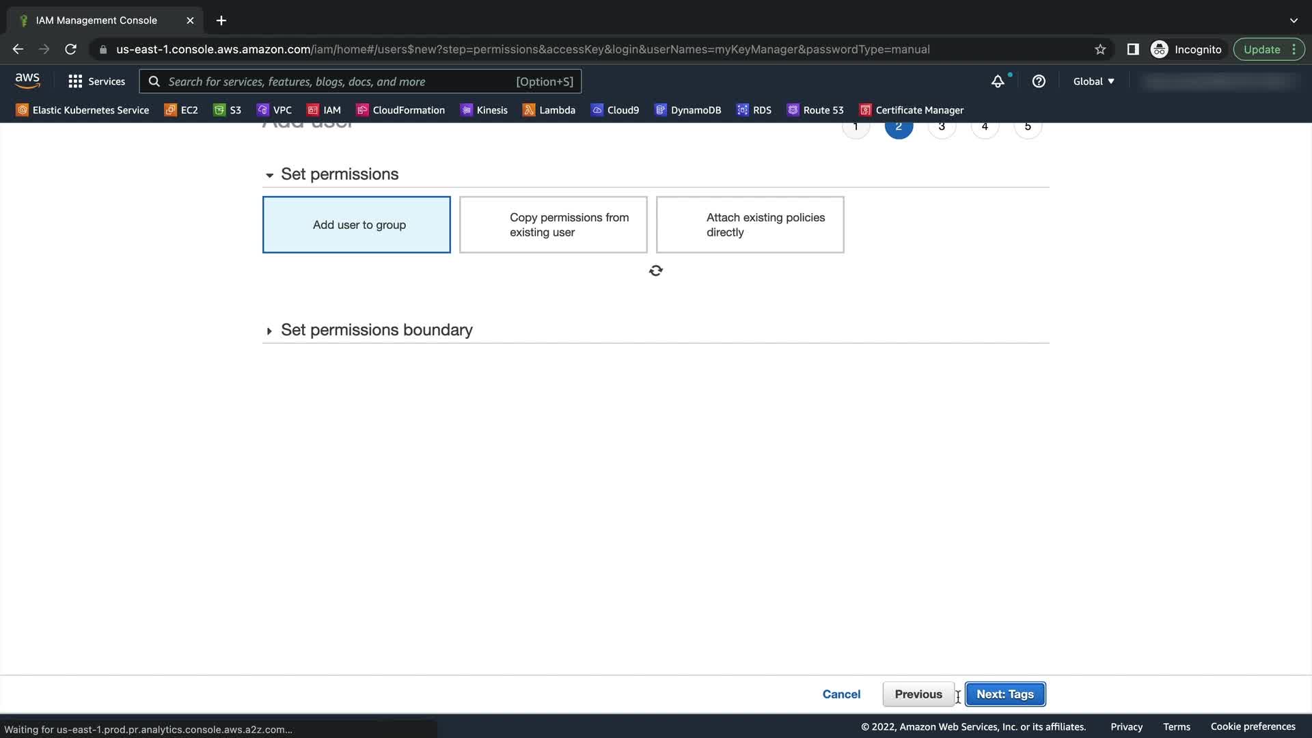Collapse the Set permissions section

click(269, 175)
